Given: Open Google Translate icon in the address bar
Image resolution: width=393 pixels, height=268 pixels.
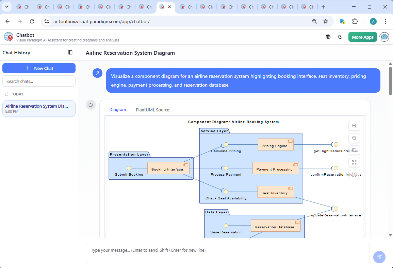Looking at the screenshot, I should [x=342, y=21].
